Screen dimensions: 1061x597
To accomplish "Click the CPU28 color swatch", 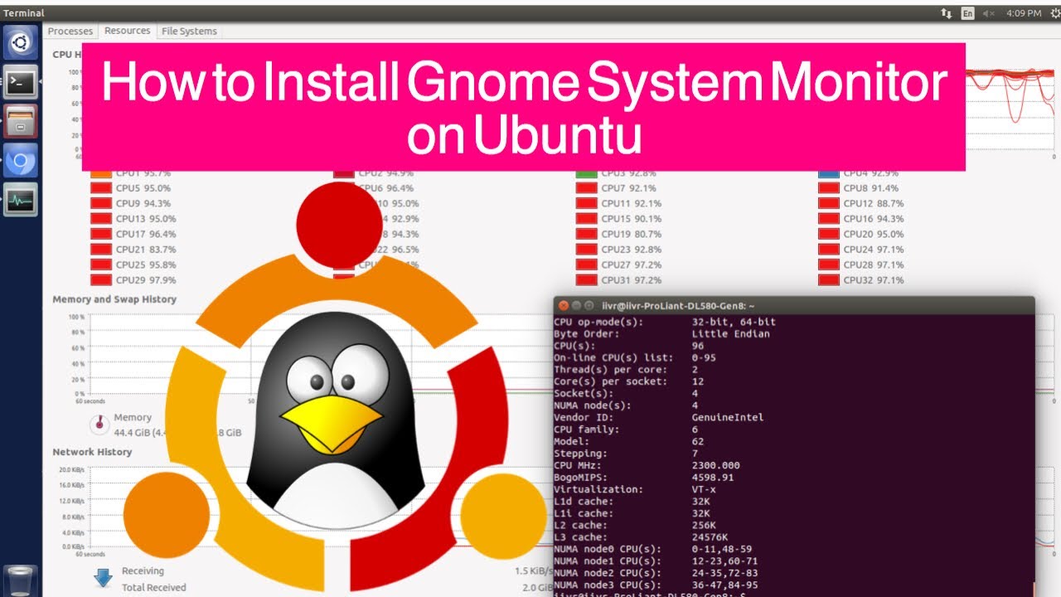I will click(x=829, y=265).
